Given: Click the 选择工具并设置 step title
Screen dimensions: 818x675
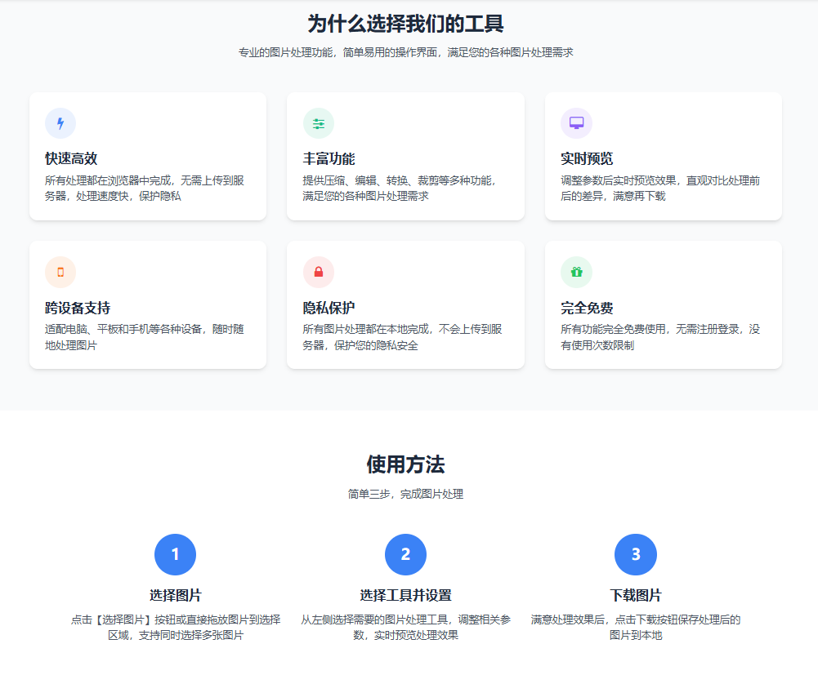Looking at the screenshot, I should [x=405, y=595].
